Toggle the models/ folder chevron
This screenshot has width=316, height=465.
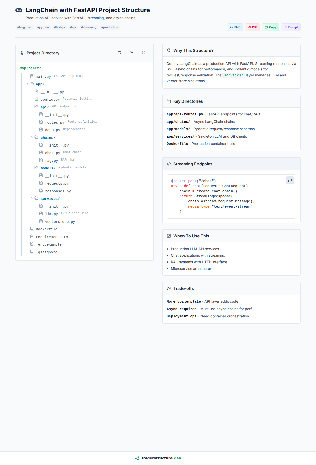click(x=32, y=168)
